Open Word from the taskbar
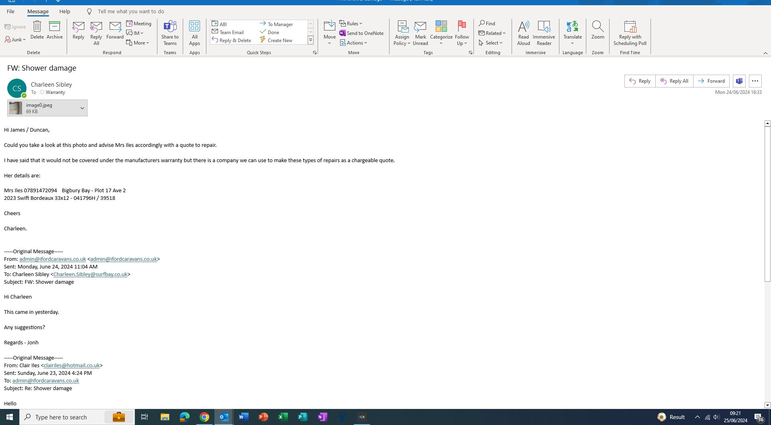Image resolution: width=771 pixels, height=425 pixels. click(x=243, y=417)
